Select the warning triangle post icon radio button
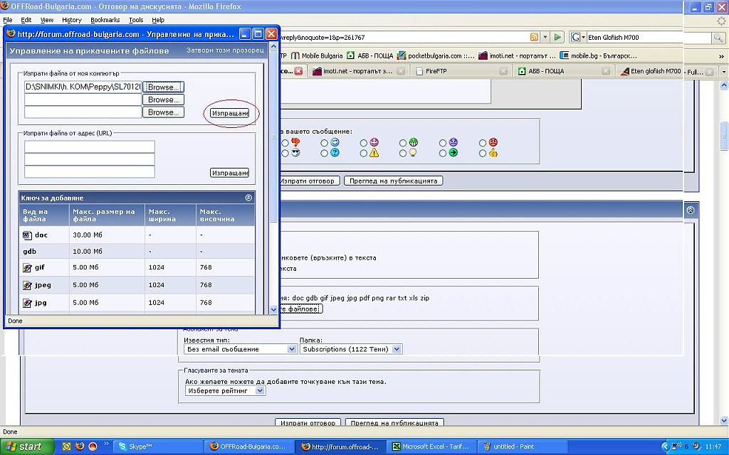 pyautogui.click(x=364, y=153)
